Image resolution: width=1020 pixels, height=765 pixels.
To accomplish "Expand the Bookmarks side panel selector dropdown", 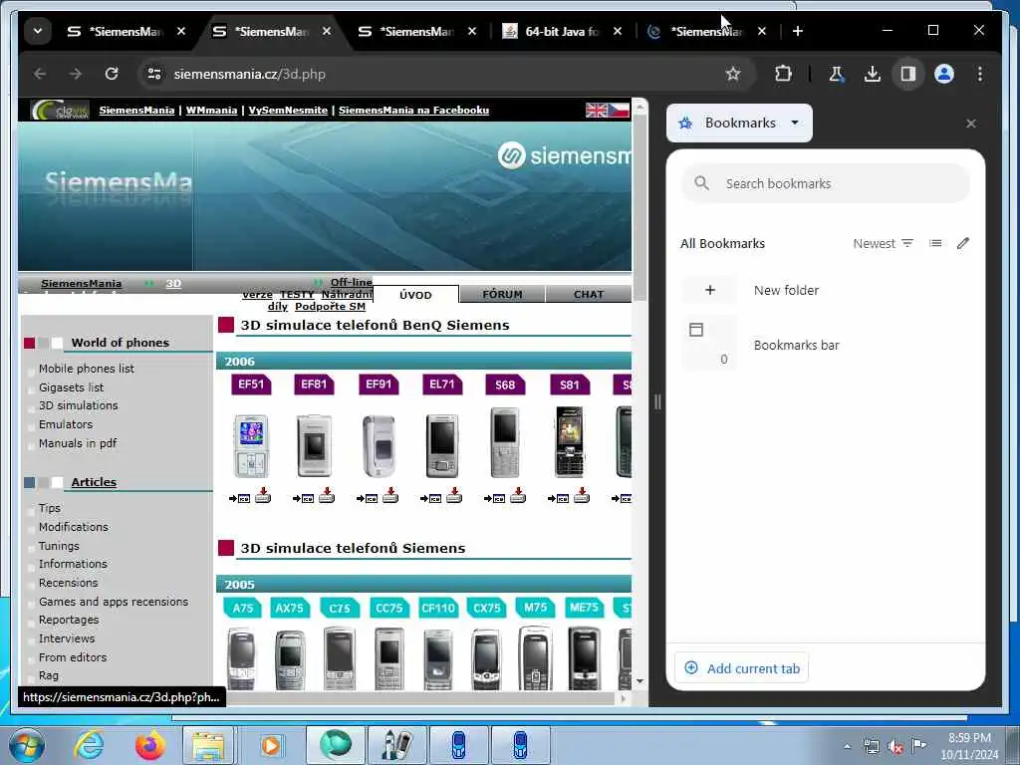I will tap(740, 123).
